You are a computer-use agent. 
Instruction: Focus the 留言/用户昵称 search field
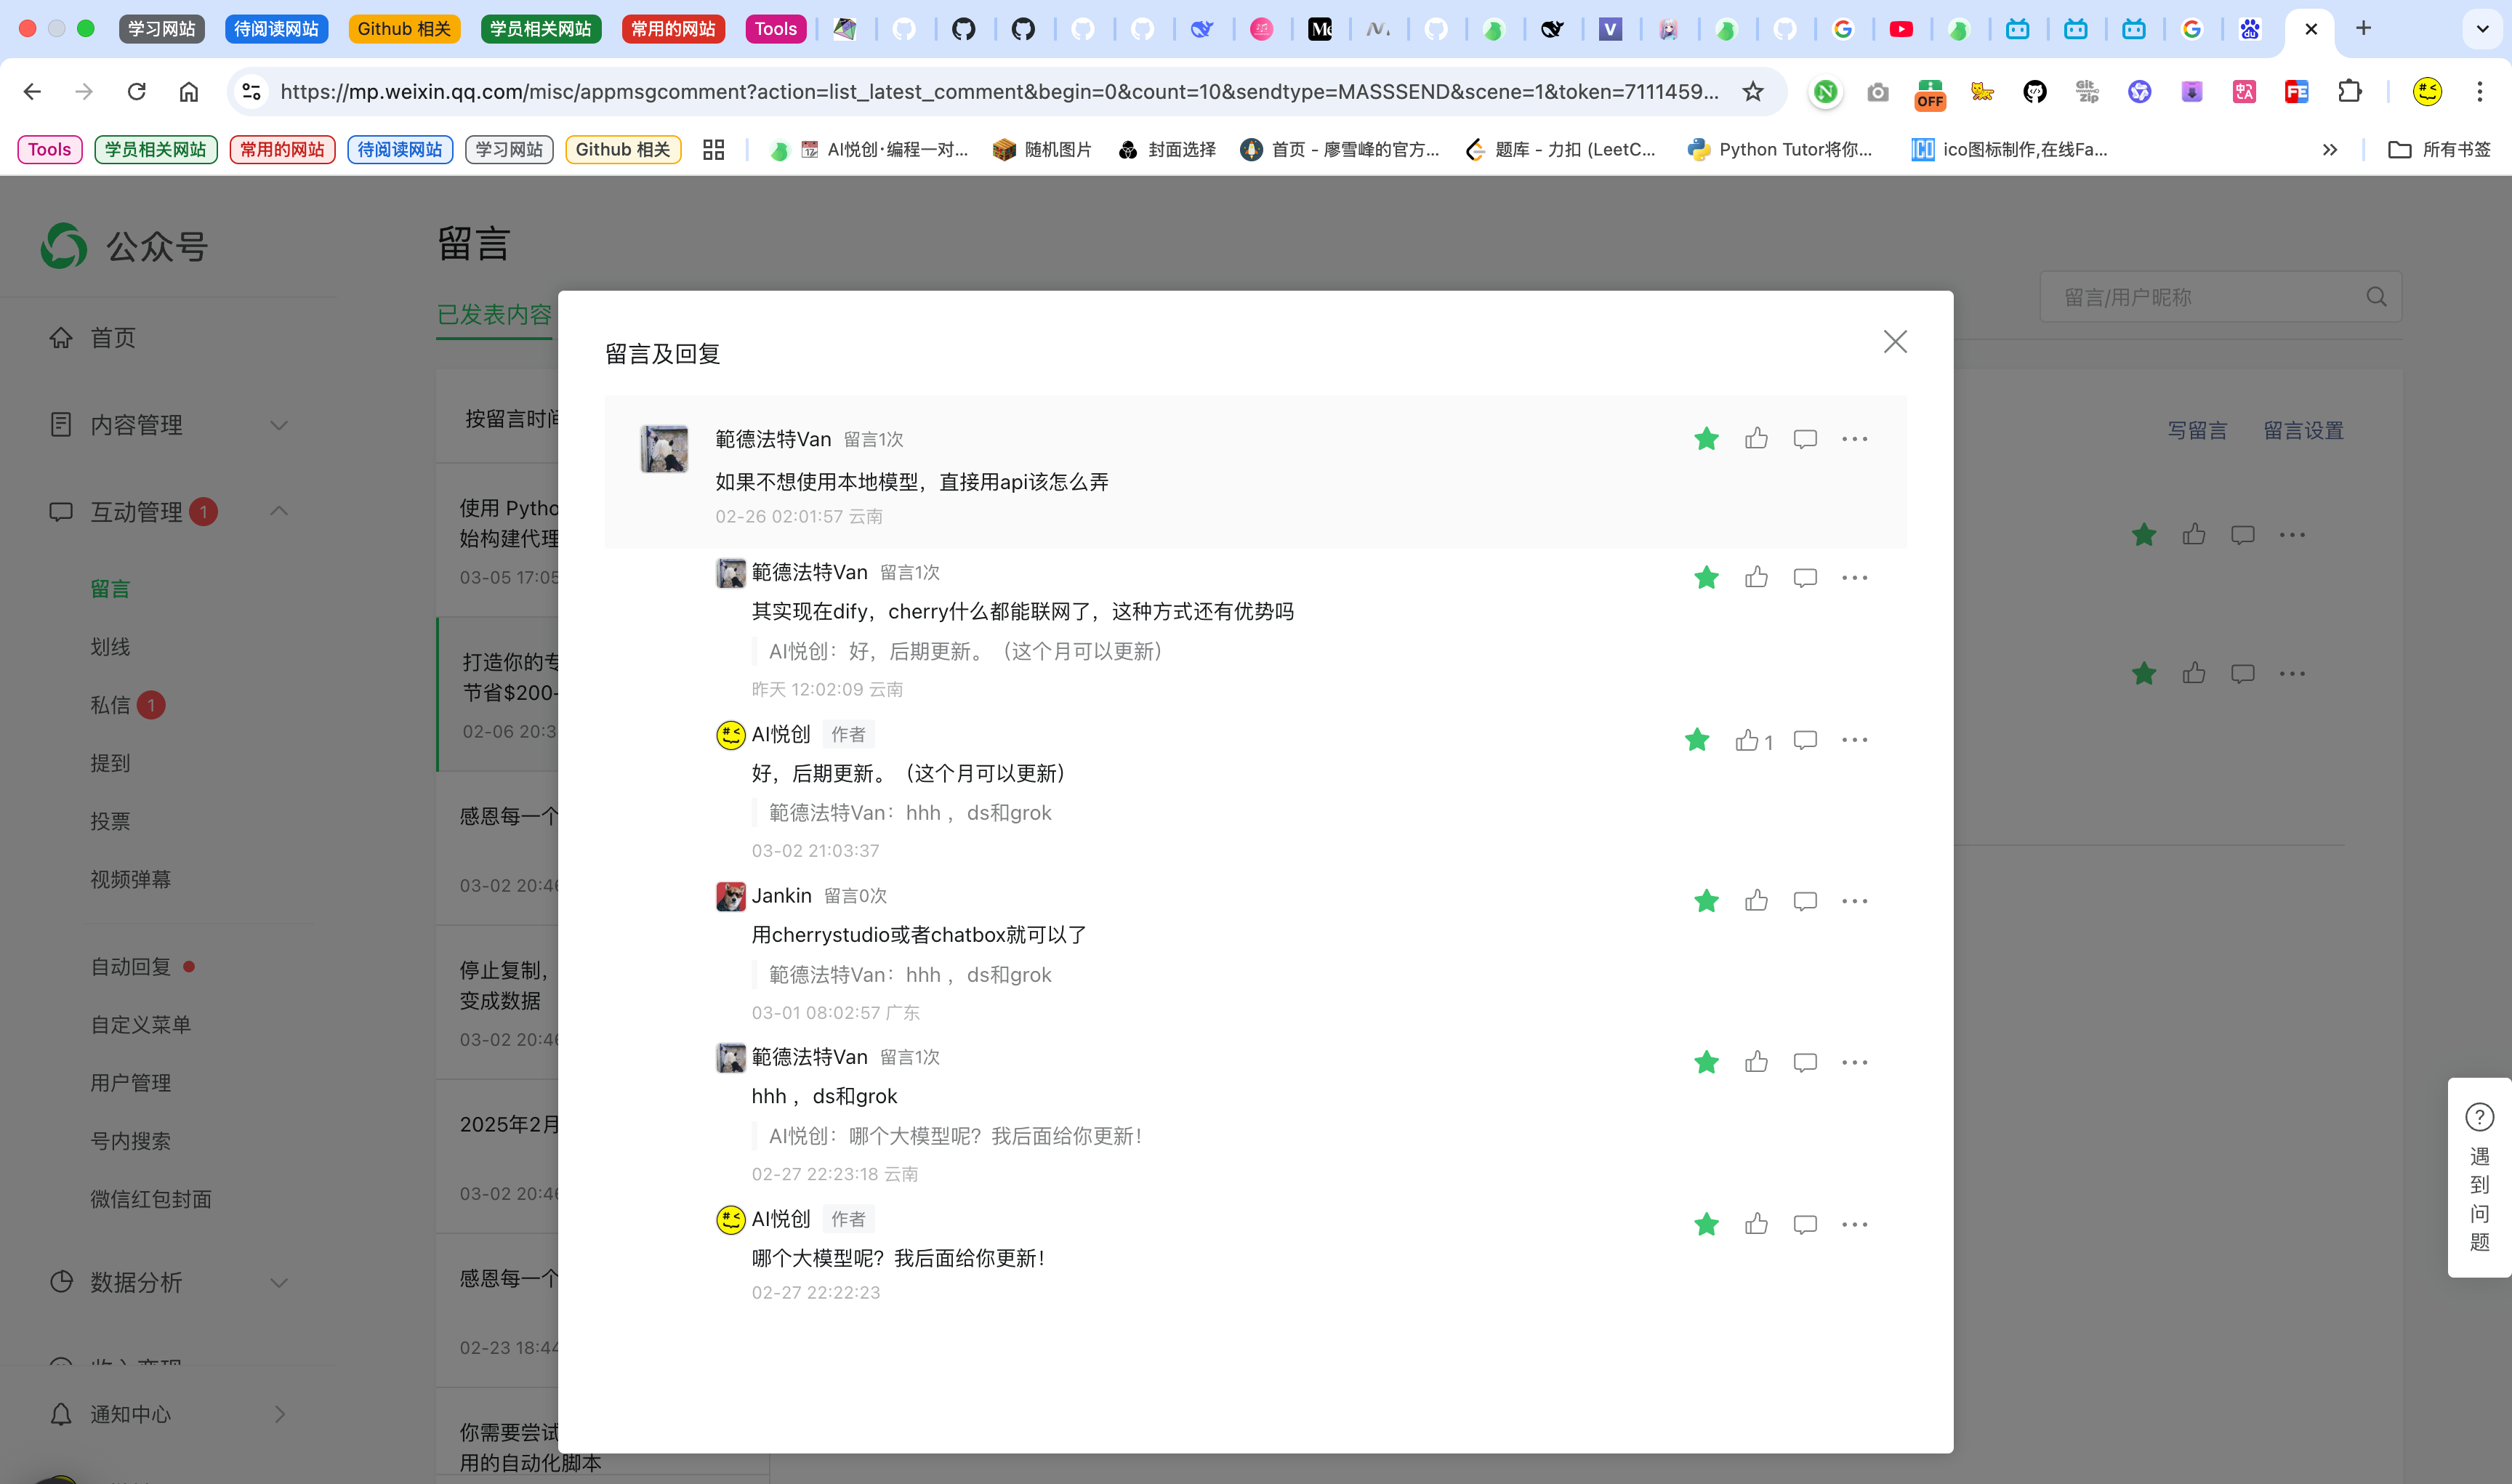tap(2221, 297)
